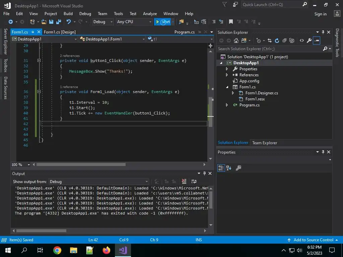Open the DesktopApp1.Form1 class dropdown
This screenshot has height=257, width=343.
point(112,39)
